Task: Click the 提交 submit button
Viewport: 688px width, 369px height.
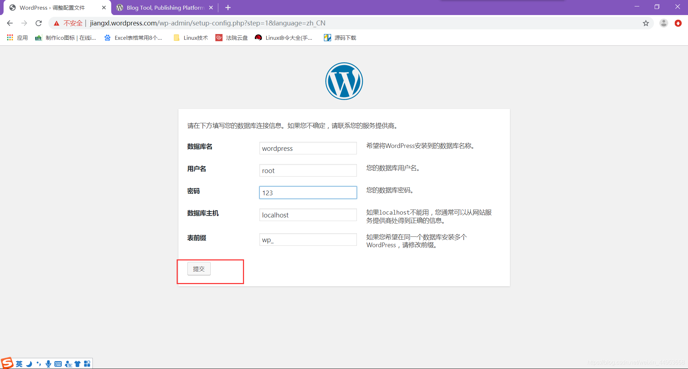Action: 199,269
